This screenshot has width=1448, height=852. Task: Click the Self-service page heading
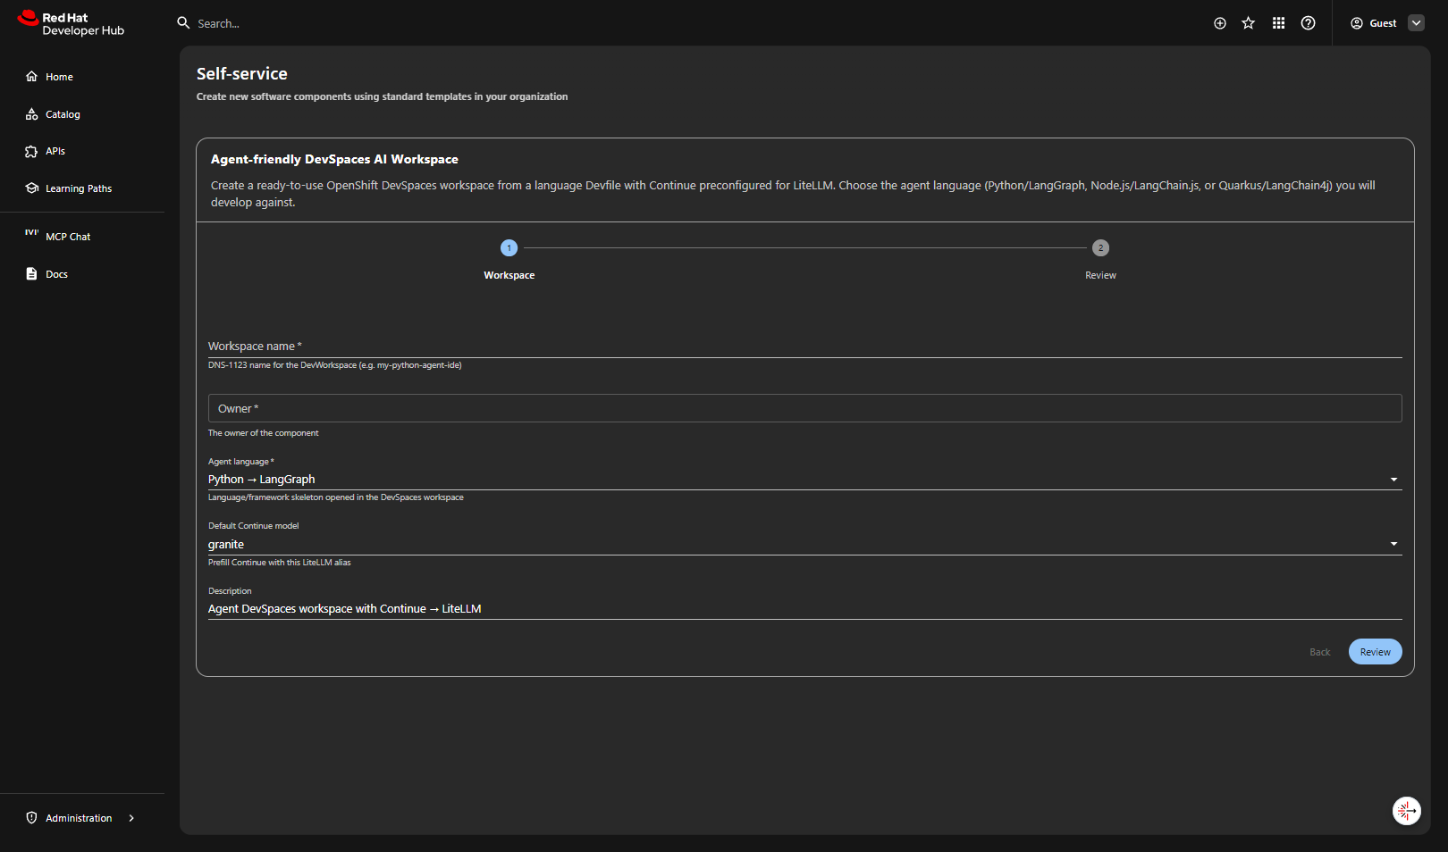point(242,74)
